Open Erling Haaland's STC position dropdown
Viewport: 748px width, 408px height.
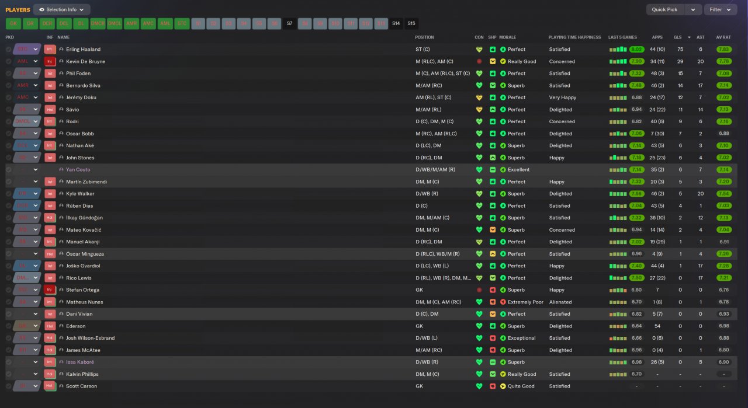(x=27, y=50)
